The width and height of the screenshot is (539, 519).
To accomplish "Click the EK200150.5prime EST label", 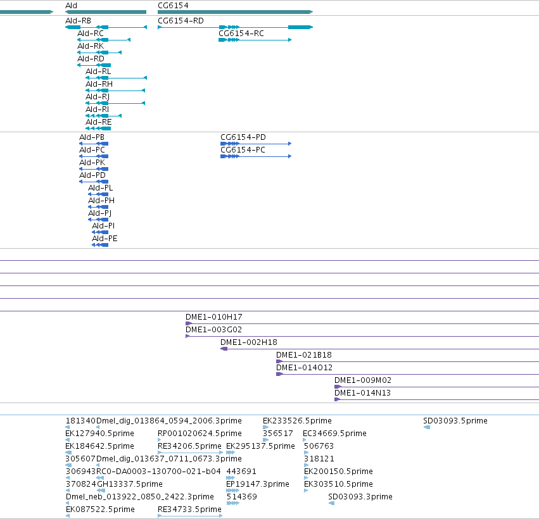I will [x=338, y=472].
